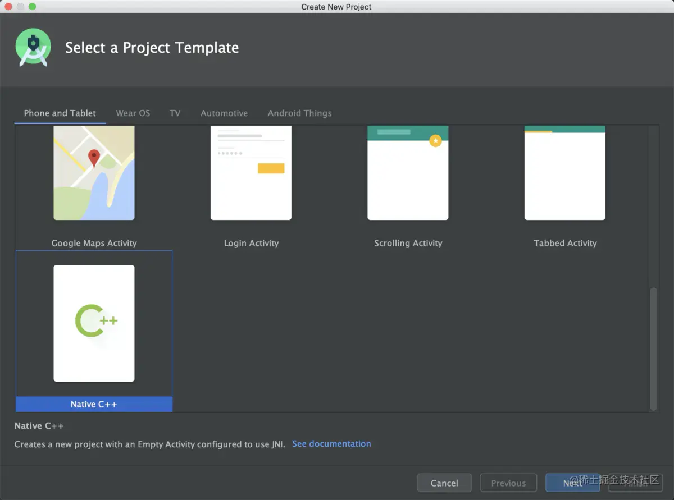The height and width of the screenshot is (500, 674).
Task: Click the Previous button
Action: 508,483
